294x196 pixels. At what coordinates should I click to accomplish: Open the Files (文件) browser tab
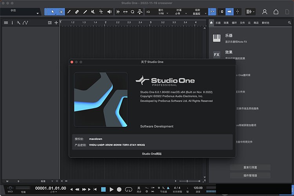pyautogui.click(x=242, y=23)
